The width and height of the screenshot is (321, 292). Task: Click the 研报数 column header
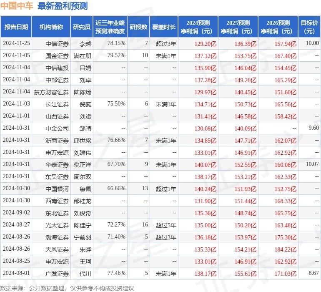point(138,27)
